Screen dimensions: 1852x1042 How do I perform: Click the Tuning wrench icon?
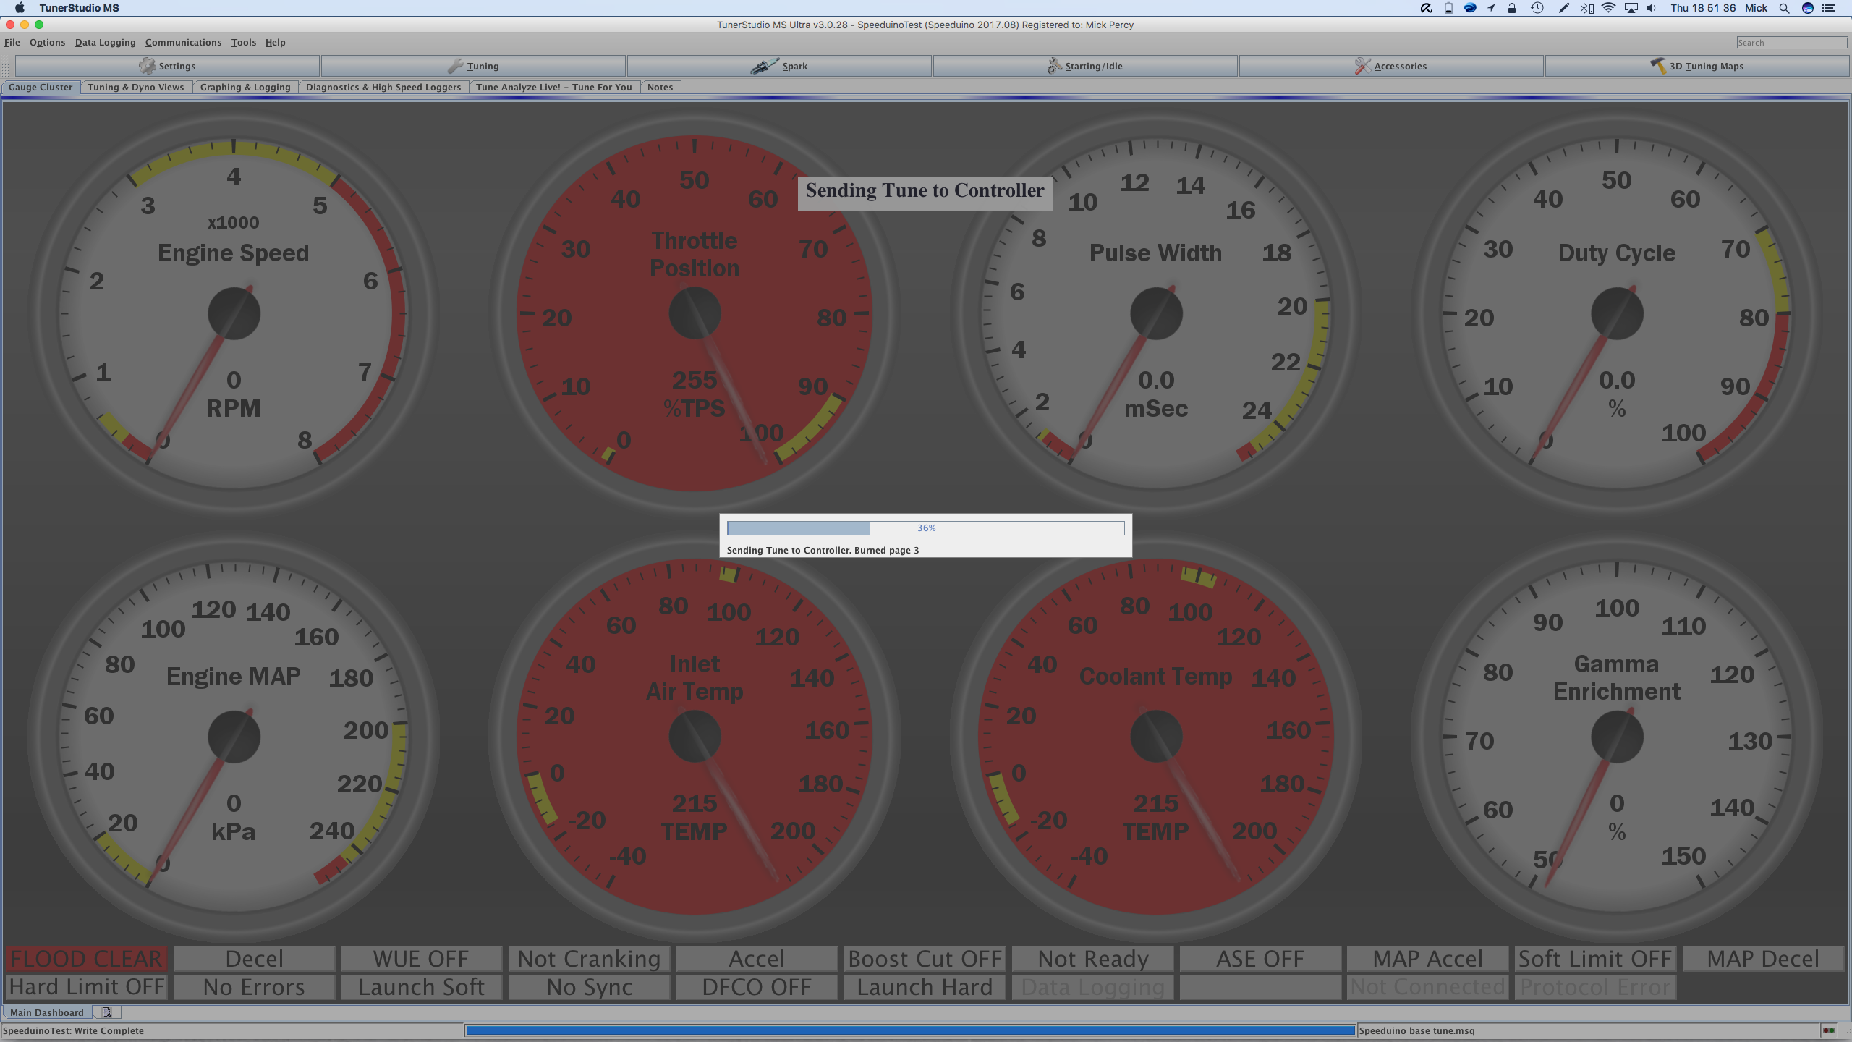tap(455, 66)
